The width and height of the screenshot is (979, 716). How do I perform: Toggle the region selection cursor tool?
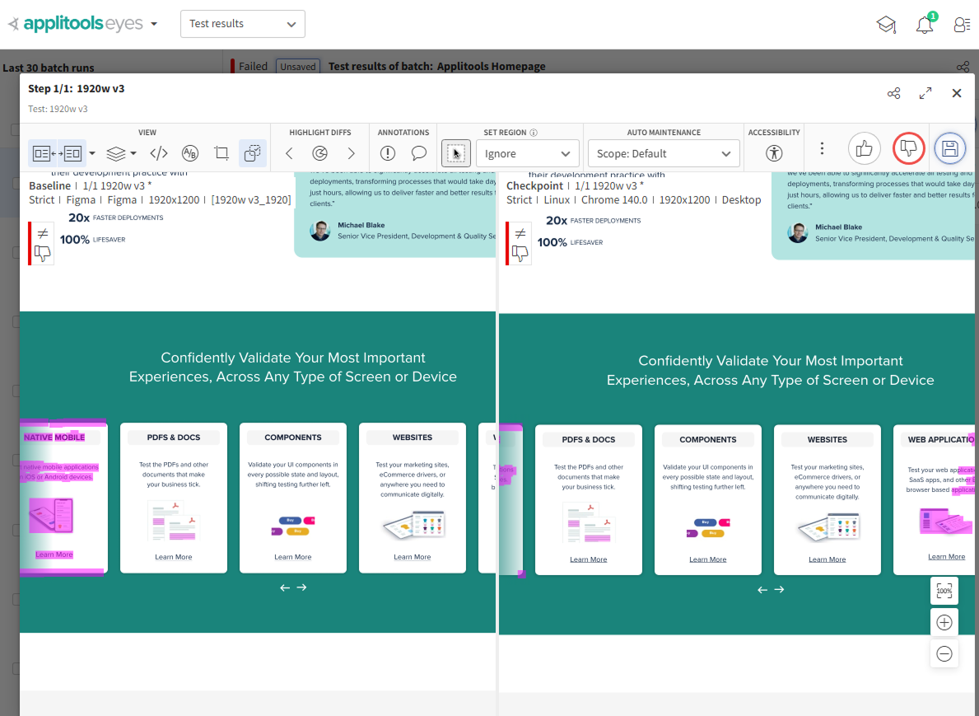[x=456, y=153]
